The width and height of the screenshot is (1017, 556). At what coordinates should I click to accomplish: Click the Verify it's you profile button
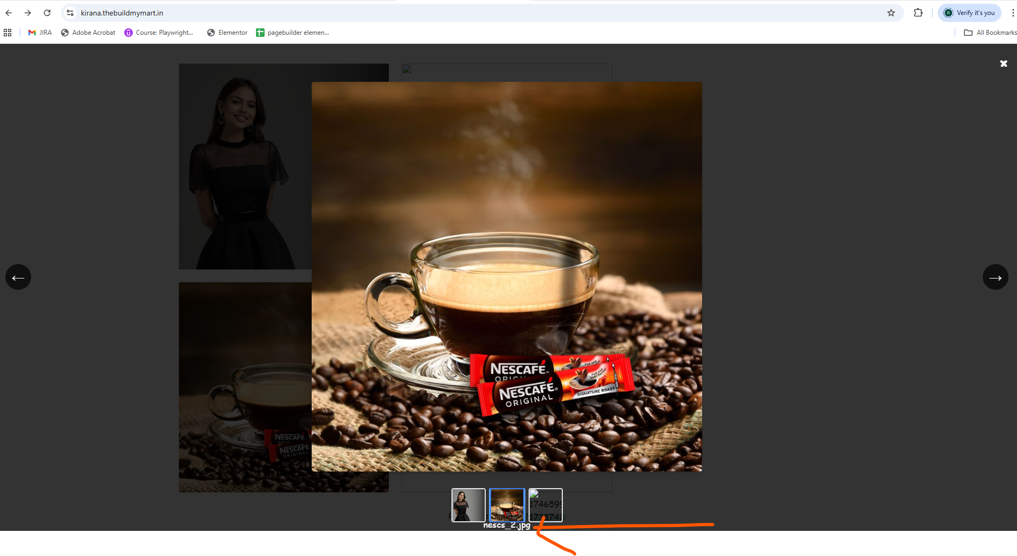point(969,13)
